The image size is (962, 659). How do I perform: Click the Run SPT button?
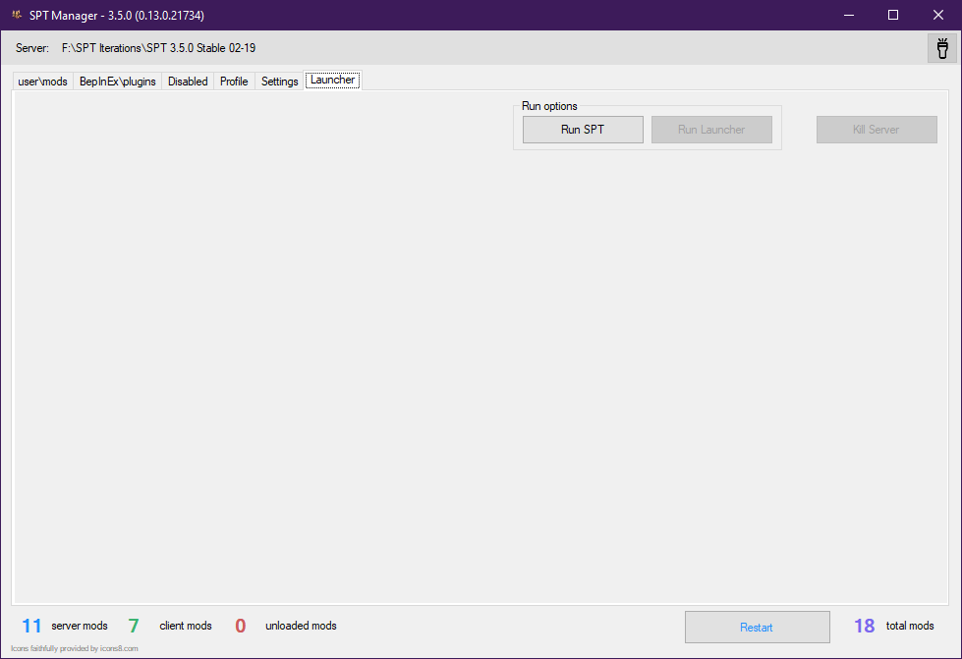click(583, 130)
